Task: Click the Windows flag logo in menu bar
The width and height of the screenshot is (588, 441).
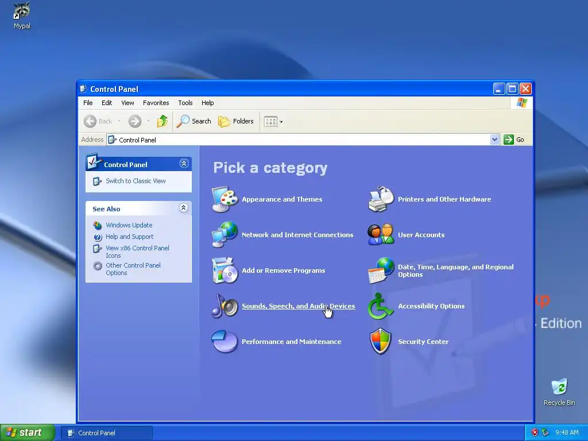Action: (521, 102)
